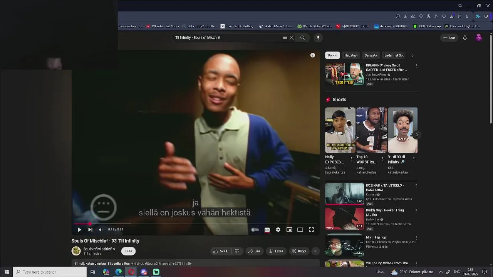Screen dimensions: 493x277
Task: Open browser profile person icon
Action: tap(467, 16)
